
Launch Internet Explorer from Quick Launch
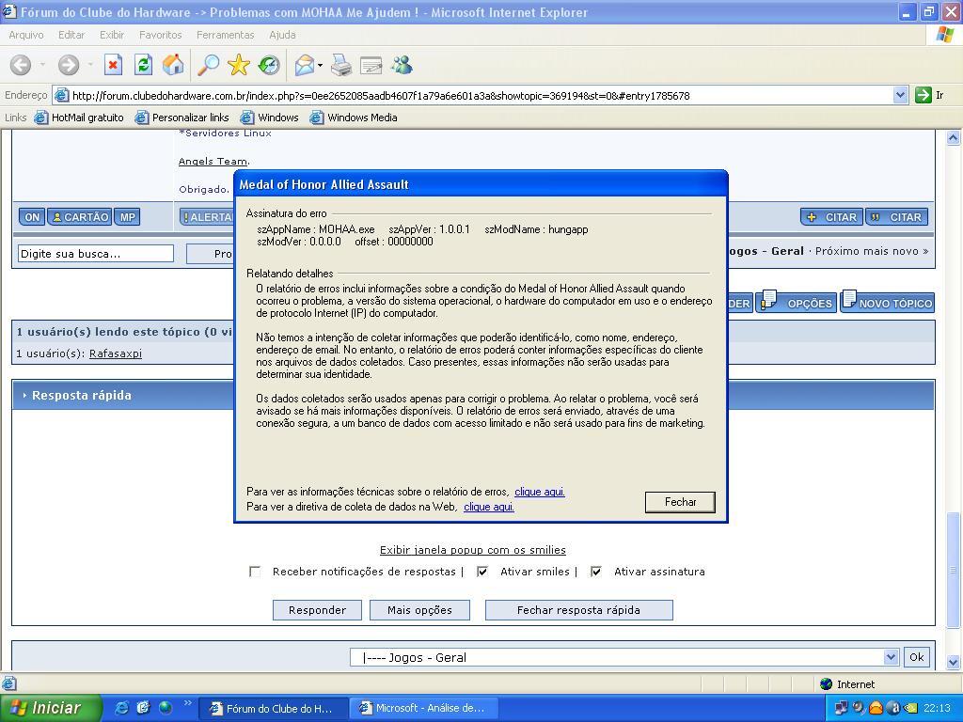122,708
